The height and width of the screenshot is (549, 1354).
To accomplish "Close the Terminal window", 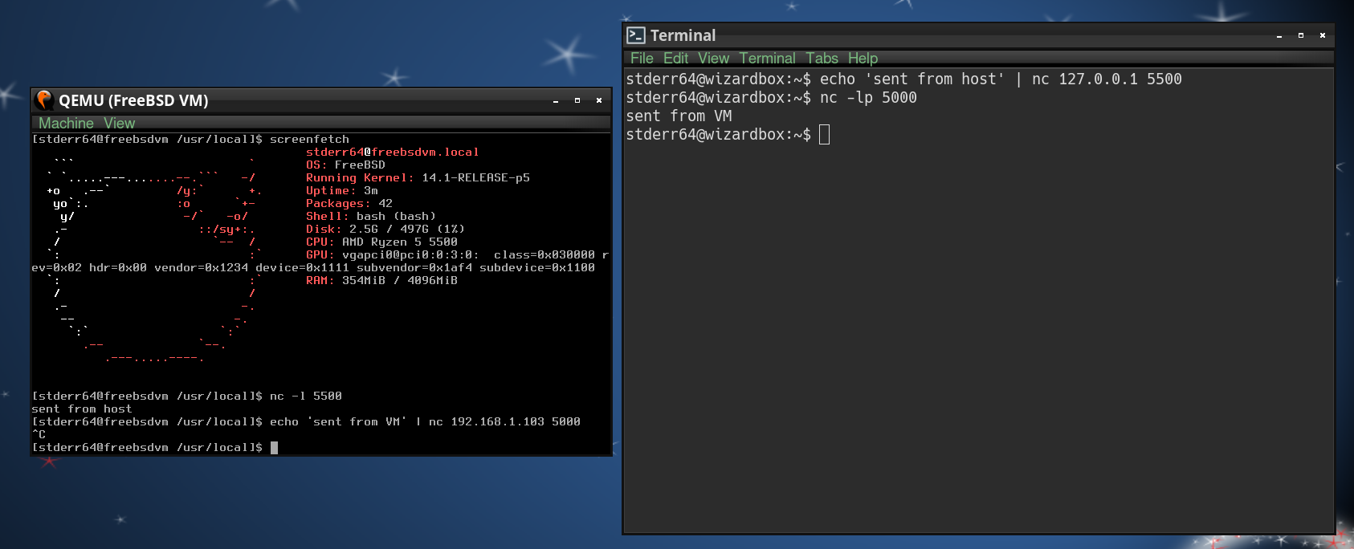I will tap(1323, 35).
